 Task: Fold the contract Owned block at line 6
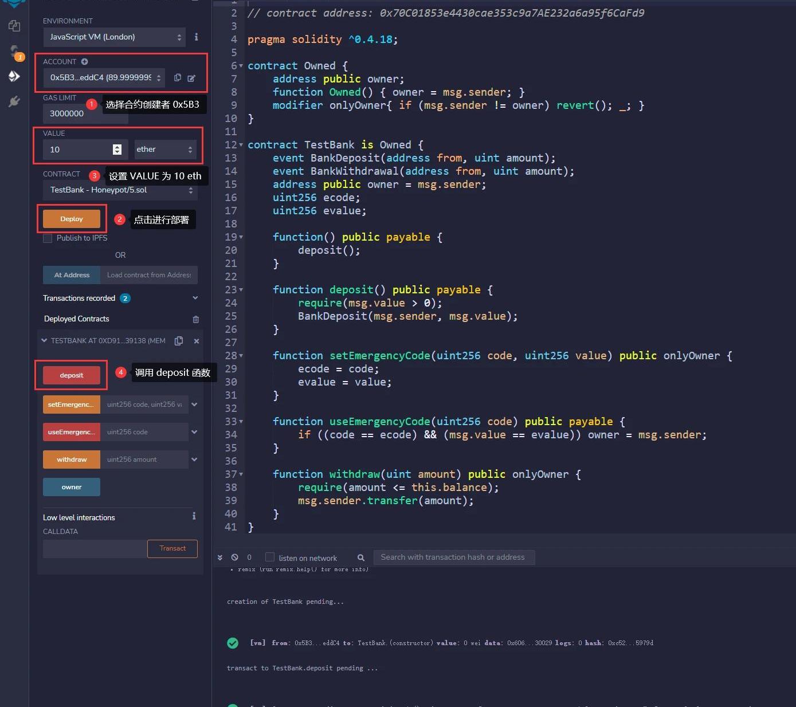(x=241, y=66)
